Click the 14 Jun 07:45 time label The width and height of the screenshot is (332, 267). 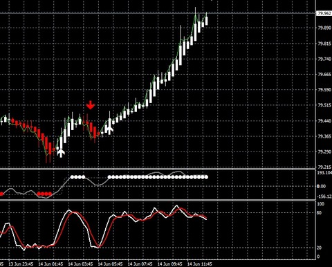140,264
